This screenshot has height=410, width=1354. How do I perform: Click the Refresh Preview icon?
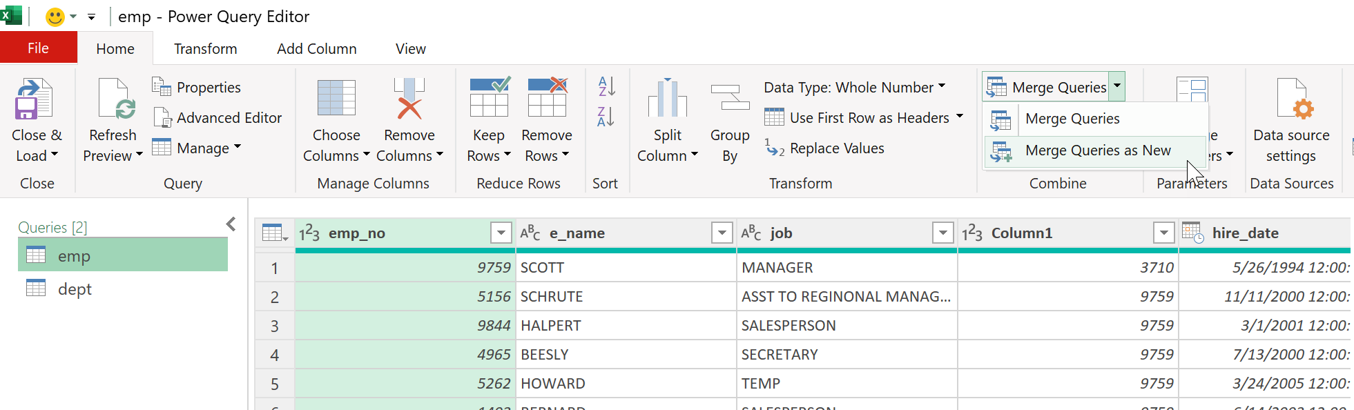(x=114, y=99)
